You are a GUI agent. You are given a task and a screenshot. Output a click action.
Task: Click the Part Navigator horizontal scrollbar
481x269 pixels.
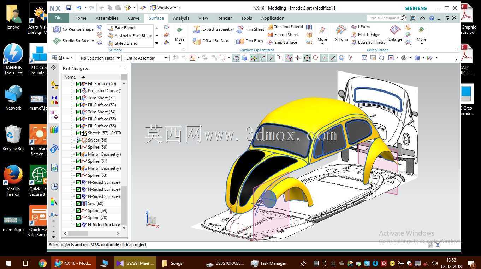(x=78, y=233)
